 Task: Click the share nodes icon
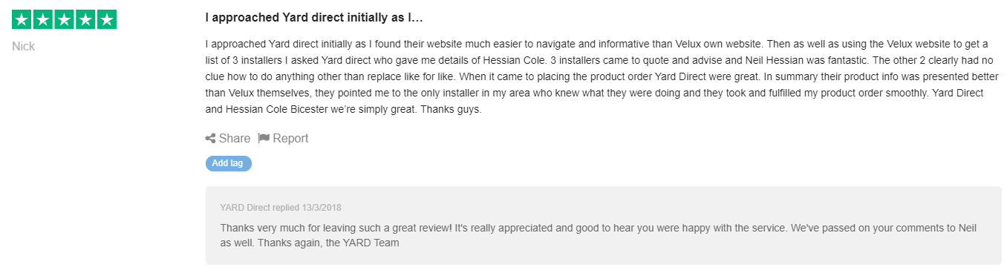click(210, 138)
